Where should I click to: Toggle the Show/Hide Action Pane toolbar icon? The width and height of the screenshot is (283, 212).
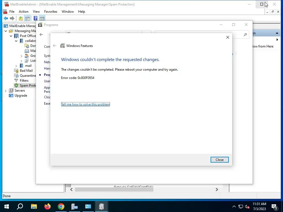[42, 18]
